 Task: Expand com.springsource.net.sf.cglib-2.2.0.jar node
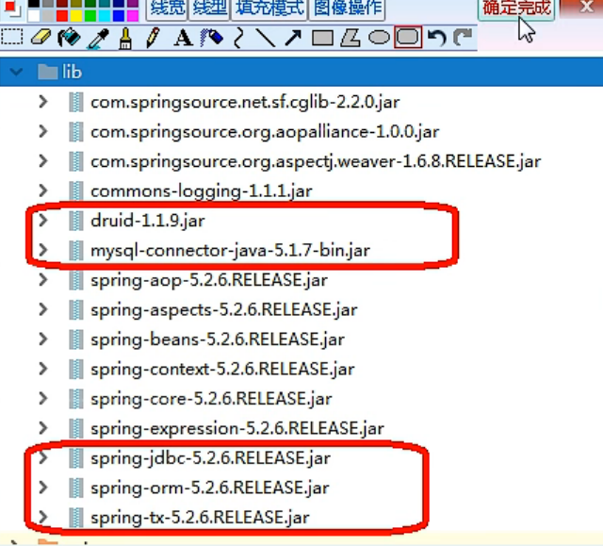[43, 102]
